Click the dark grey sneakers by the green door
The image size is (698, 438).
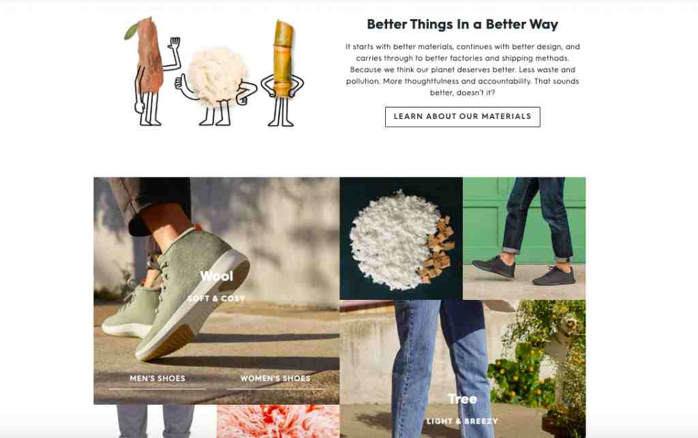(523, 269)
